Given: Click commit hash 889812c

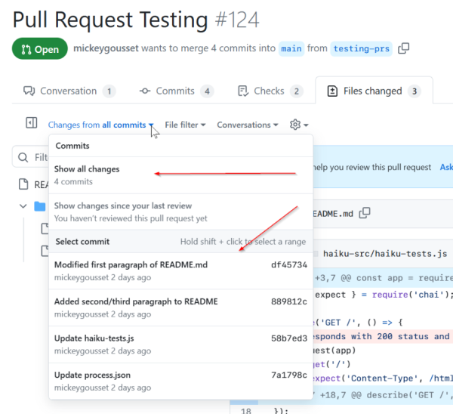Looking at the screenshot, I should tap(289, 301).
